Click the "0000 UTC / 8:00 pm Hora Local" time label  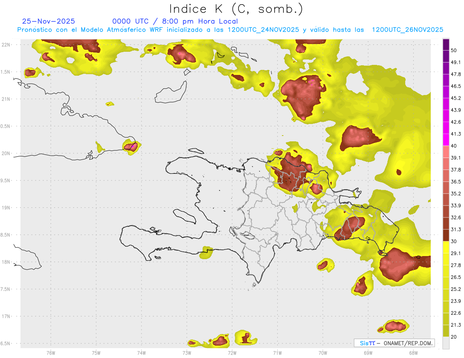175,21
